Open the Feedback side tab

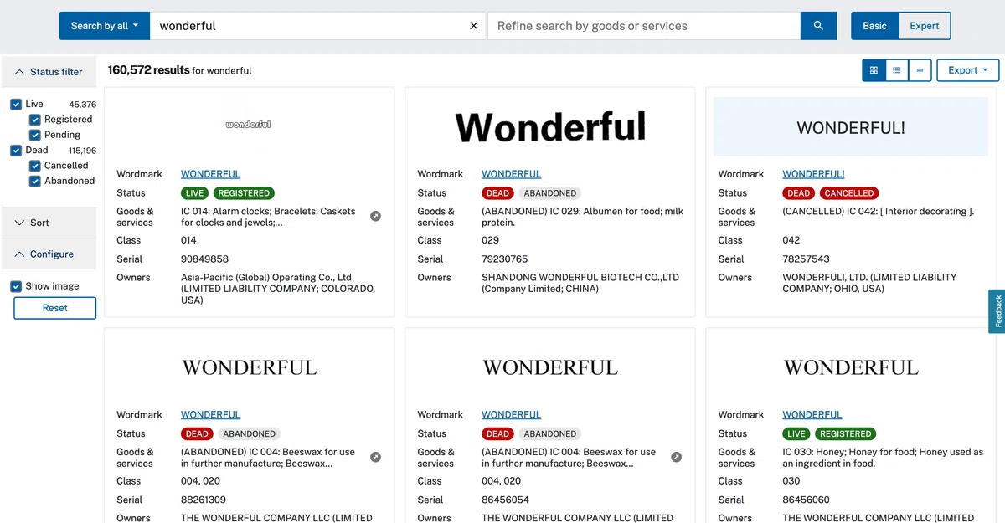coord(997,311)
